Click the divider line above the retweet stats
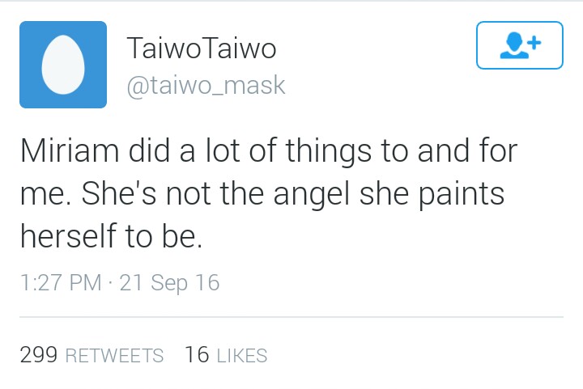Viewport: 583px width, 389px height. (291, 317)
